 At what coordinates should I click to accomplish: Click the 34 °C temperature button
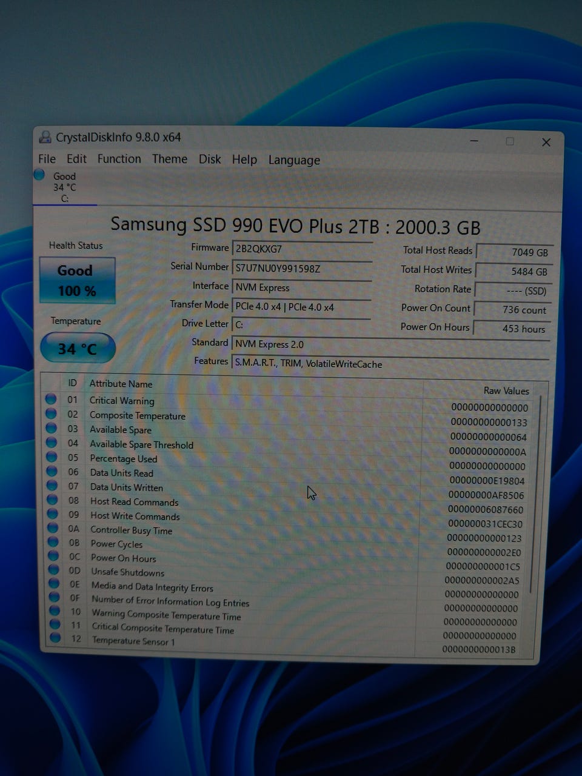[x=78, y=349]
